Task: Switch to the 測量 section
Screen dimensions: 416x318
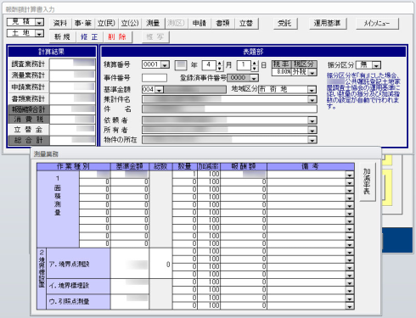Action: [153, 23]
